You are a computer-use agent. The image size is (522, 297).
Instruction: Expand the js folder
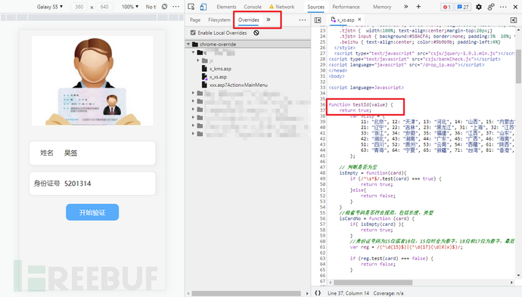coord(198,60)
